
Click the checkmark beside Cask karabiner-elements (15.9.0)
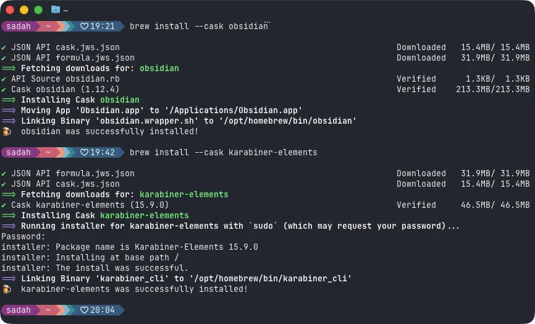pyautogui.click(x=4, y=205)
